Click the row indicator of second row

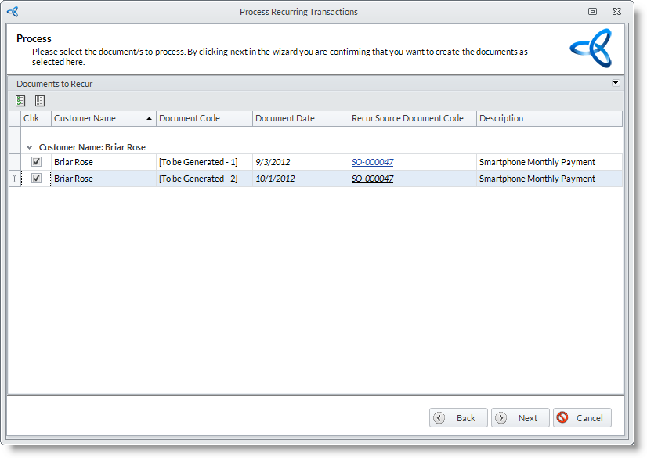[x=14, y=179]
